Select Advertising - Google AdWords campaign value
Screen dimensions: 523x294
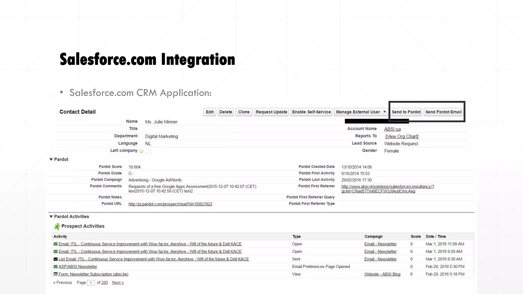(155, 180)
